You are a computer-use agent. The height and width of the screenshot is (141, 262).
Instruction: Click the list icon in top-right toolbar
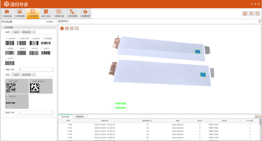251,13
